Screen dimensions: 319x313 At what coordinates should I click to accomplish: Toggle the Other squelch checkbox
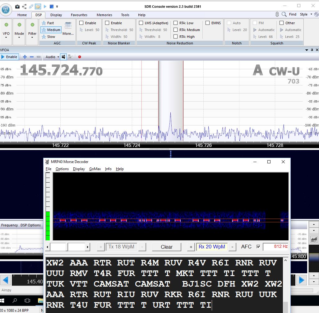pos(282,23)
